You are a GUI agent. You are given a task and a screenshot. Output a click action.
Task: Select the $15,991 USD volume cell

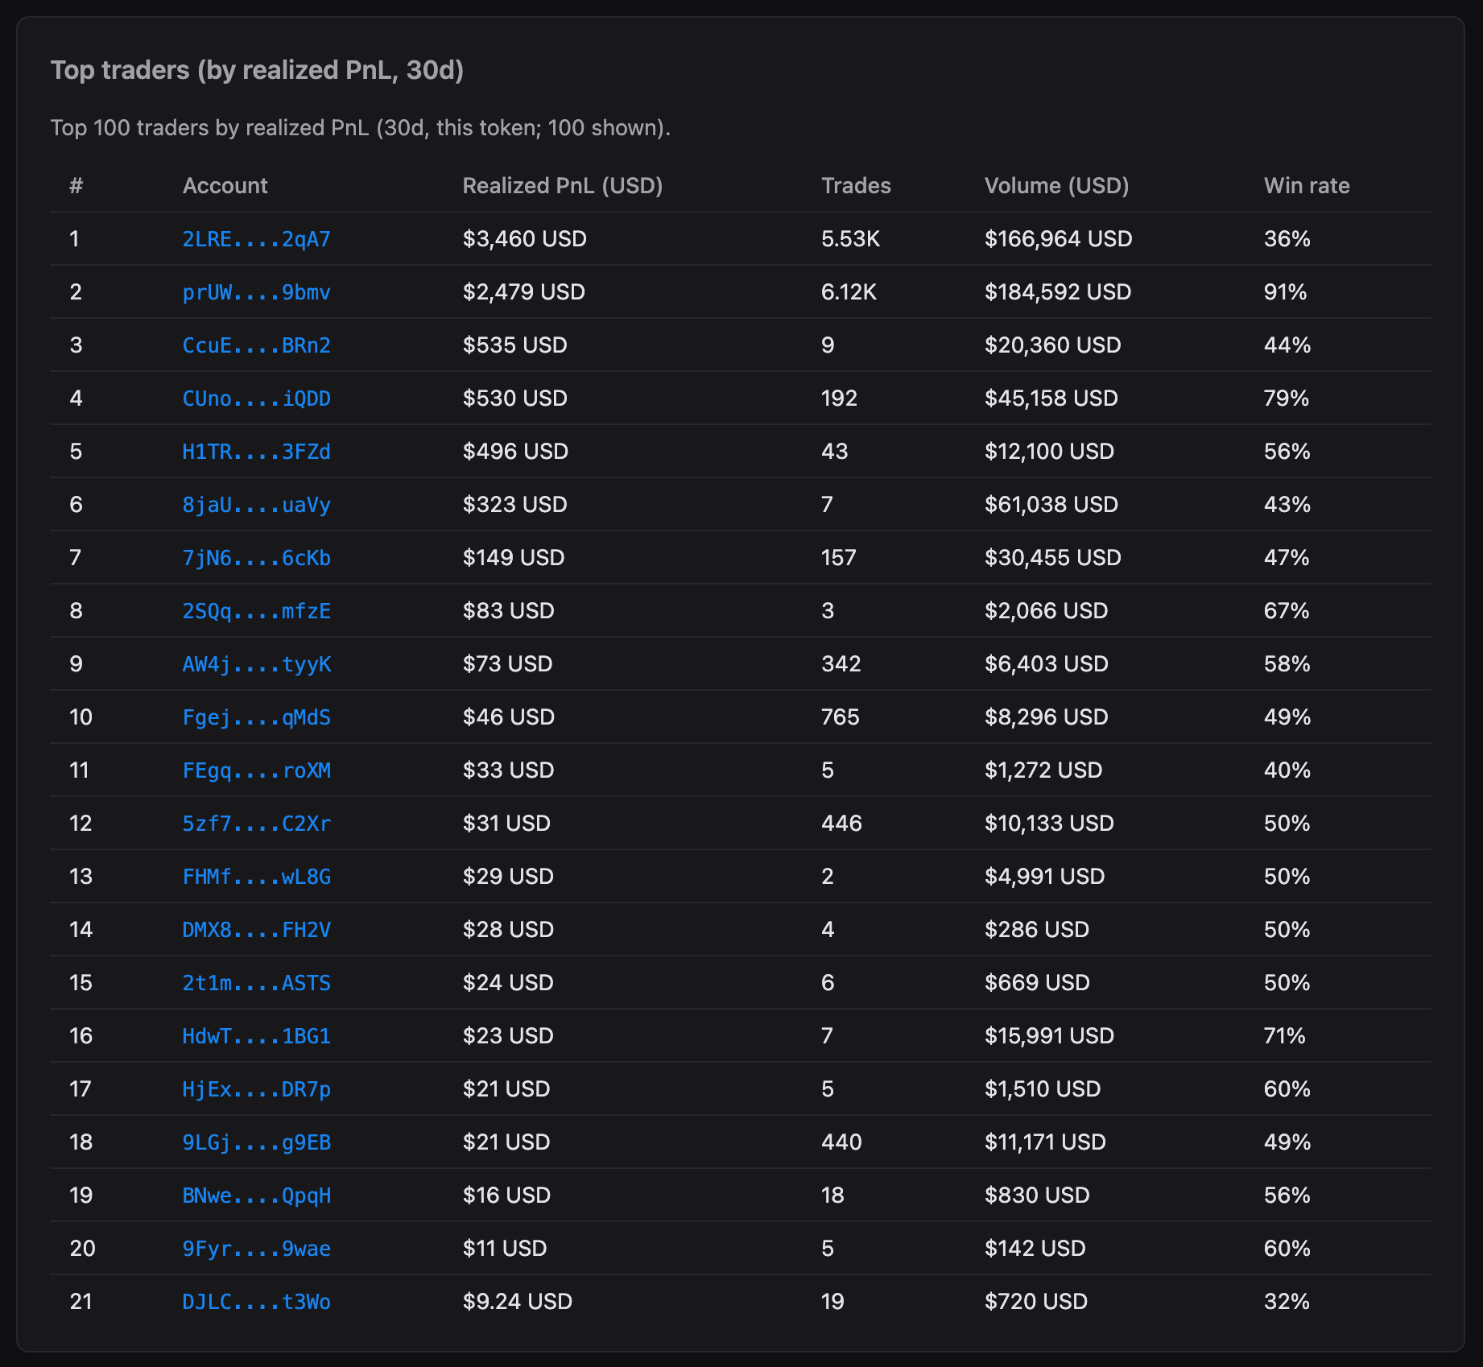coord(1049,1036)
